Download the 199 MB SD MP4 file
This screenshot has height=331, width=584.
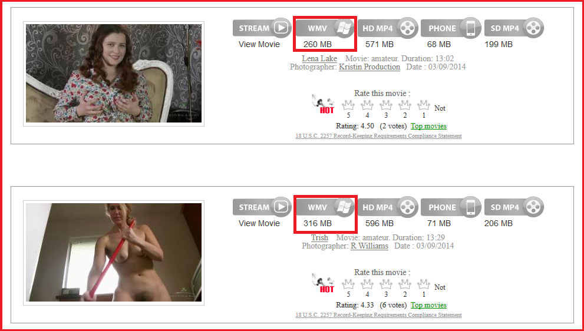[514, 28]
